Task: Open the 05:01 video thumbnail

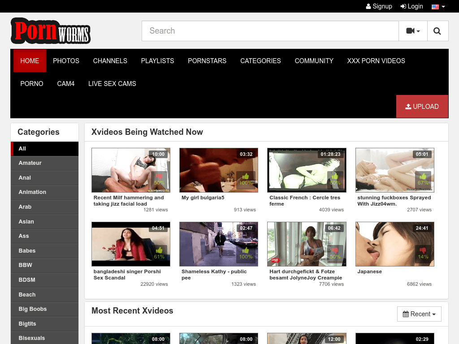Action: pos(394,170)
